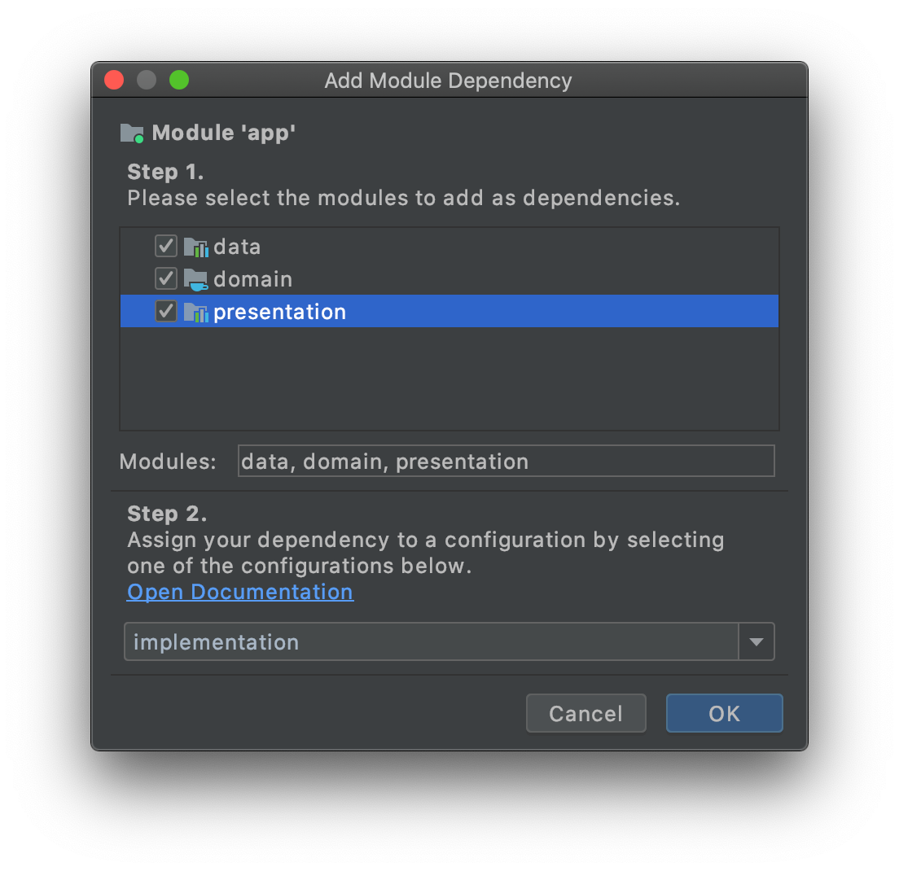Confirm the dependency with OK
The width and height of the screenshot is (899, 871).
pyautogui.click(x=723, y=713)
